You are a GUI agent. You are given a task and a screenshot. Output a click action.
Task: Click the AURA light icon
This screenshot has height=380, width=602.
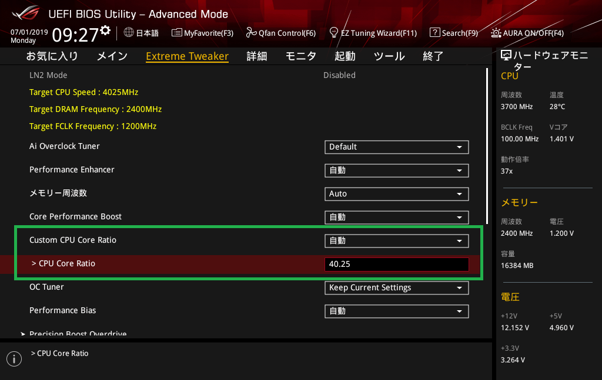[496, 33]
